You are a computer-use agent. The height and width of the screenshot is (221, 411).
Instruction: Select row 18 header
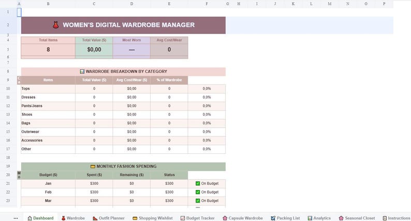8,157
